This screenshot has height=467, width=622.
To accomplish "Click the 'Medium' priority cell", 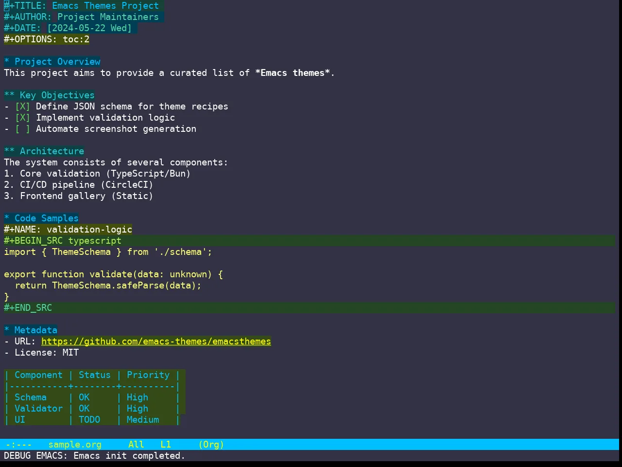I will [x=143, y=420].
